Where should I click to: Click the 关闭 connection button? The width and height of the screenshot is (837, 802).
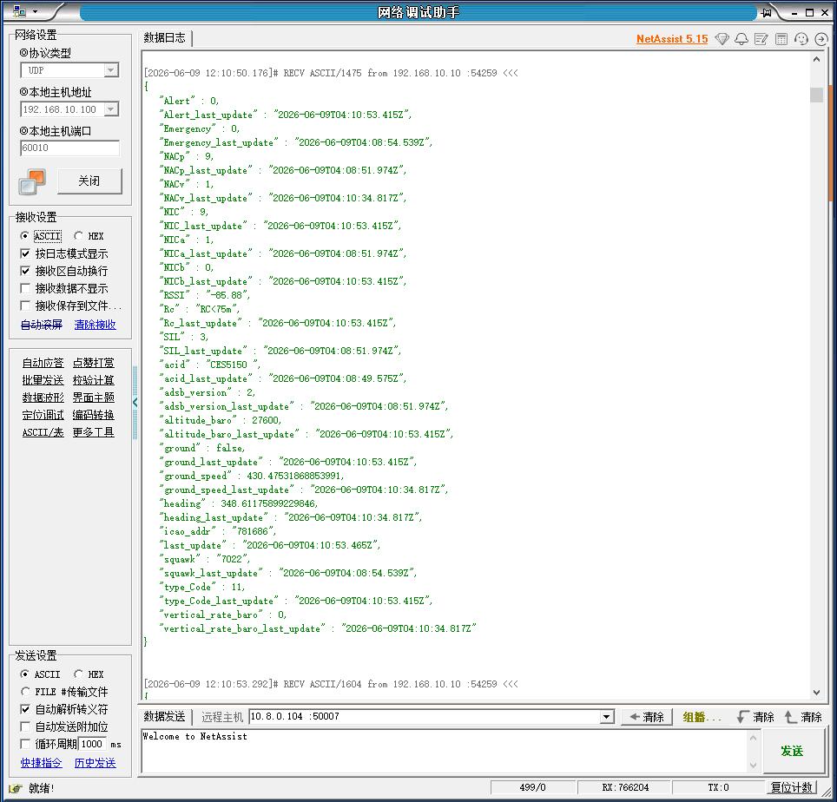click(x=89, y=181)
